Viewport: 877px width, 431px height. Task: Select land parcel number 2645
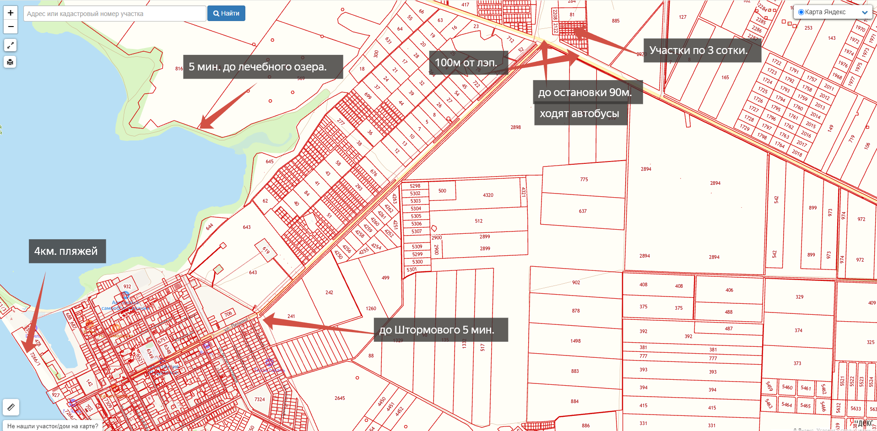tap(340, 398)
